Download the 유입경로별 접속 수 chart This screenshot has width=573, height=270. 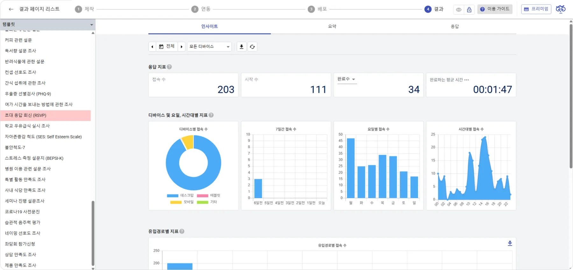point(510,243)
